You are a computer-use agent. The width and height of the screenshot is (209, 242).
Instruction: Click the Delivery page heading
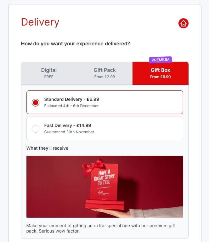tap(40, 22)
